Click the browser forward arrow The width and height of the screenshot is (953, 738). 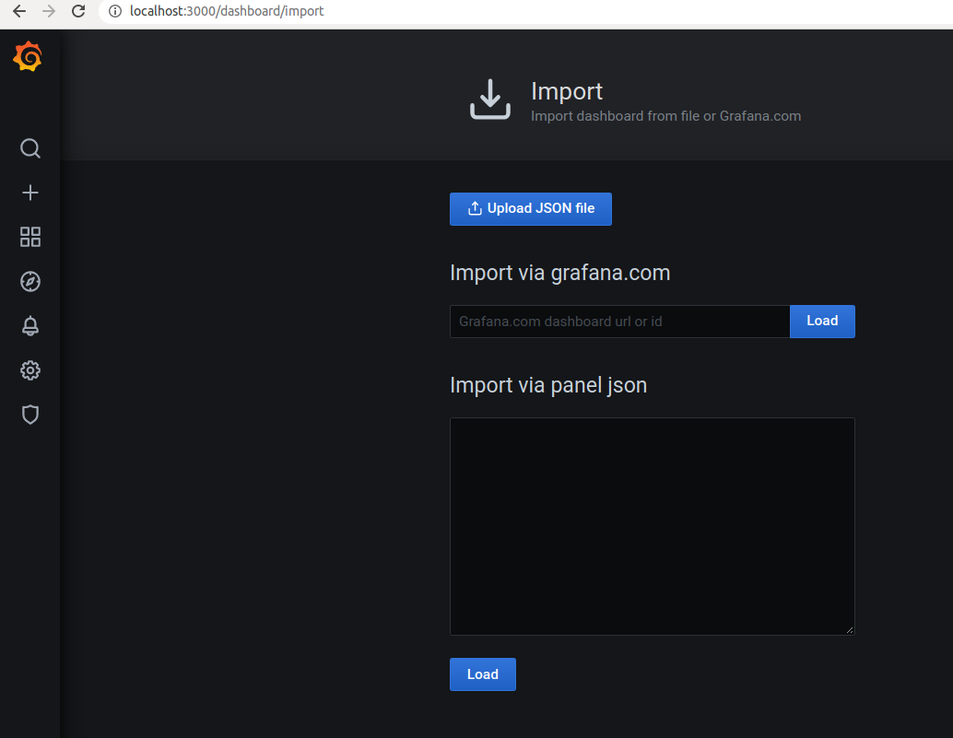coord(49,11)
